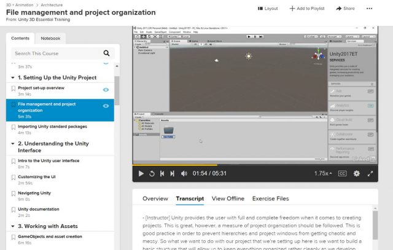Collapse section 1 Setting Up the Unity Project
Screen dimensions: 393x250
[x=13, y=78]
